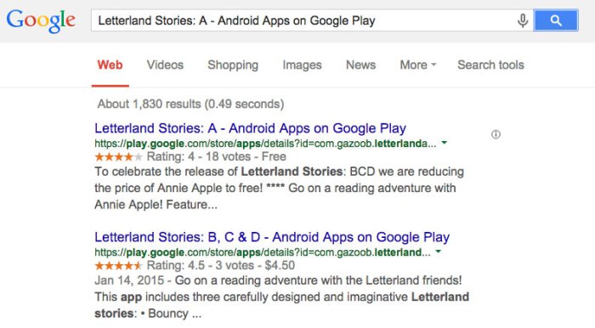
Task: Click the blue magnifier search button
Action: pos(556,20)
